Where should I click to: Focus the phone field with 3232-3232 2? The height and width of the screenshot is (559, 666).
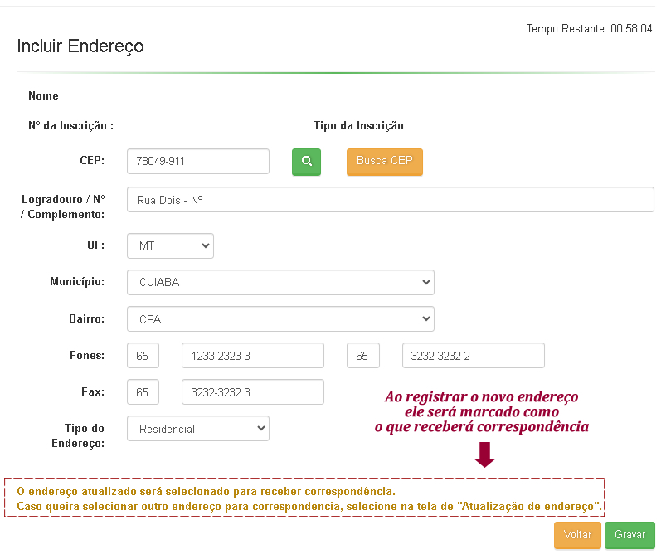coord(473,356)
